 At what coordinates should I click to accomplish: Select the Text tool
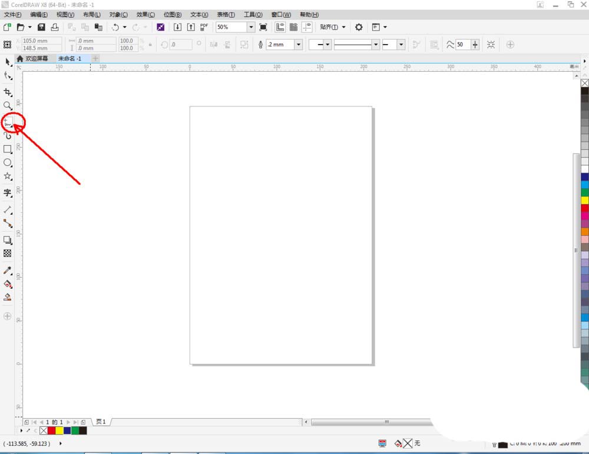8,193
